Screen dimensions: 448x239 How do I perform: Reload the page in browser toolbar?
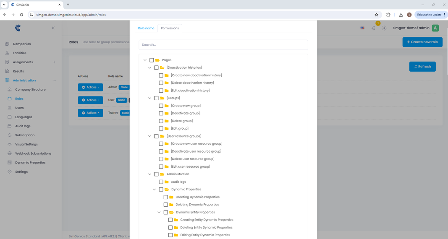pos(21,15)
